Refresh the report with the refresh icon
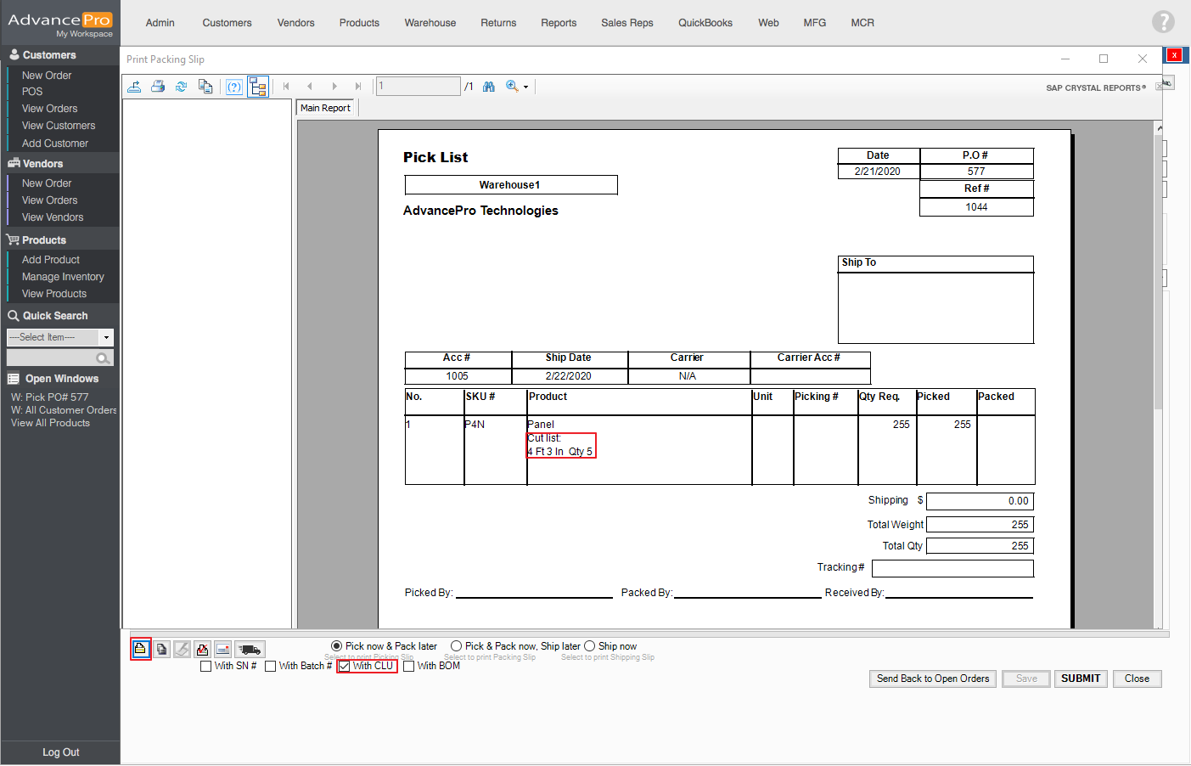The height and width of the screenshot is (766, 1191). pyautogui.click(x=181, y=87)
